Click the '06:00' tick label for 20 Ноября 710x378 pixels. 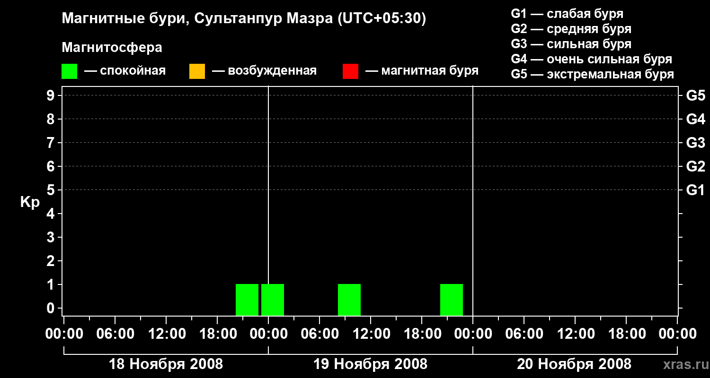[524, 334]
